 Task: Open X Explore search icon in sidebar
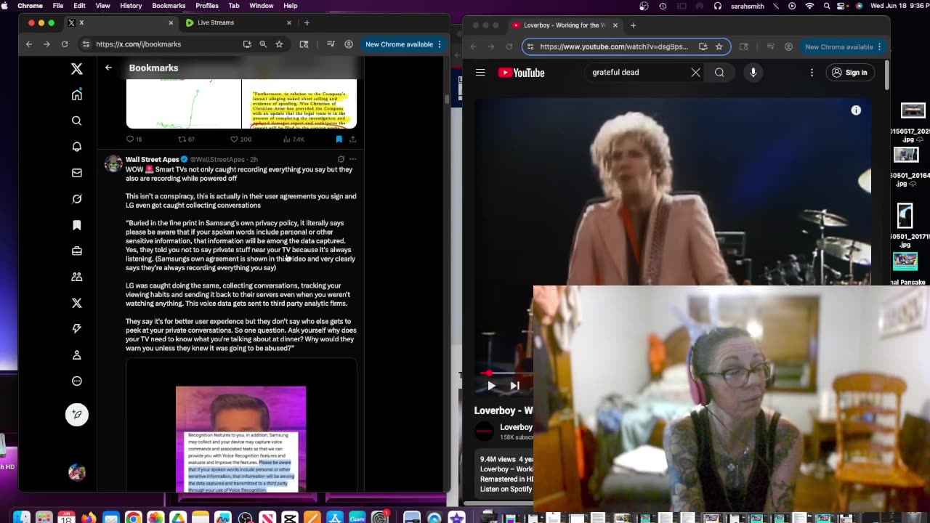click(x=77, y=121)
